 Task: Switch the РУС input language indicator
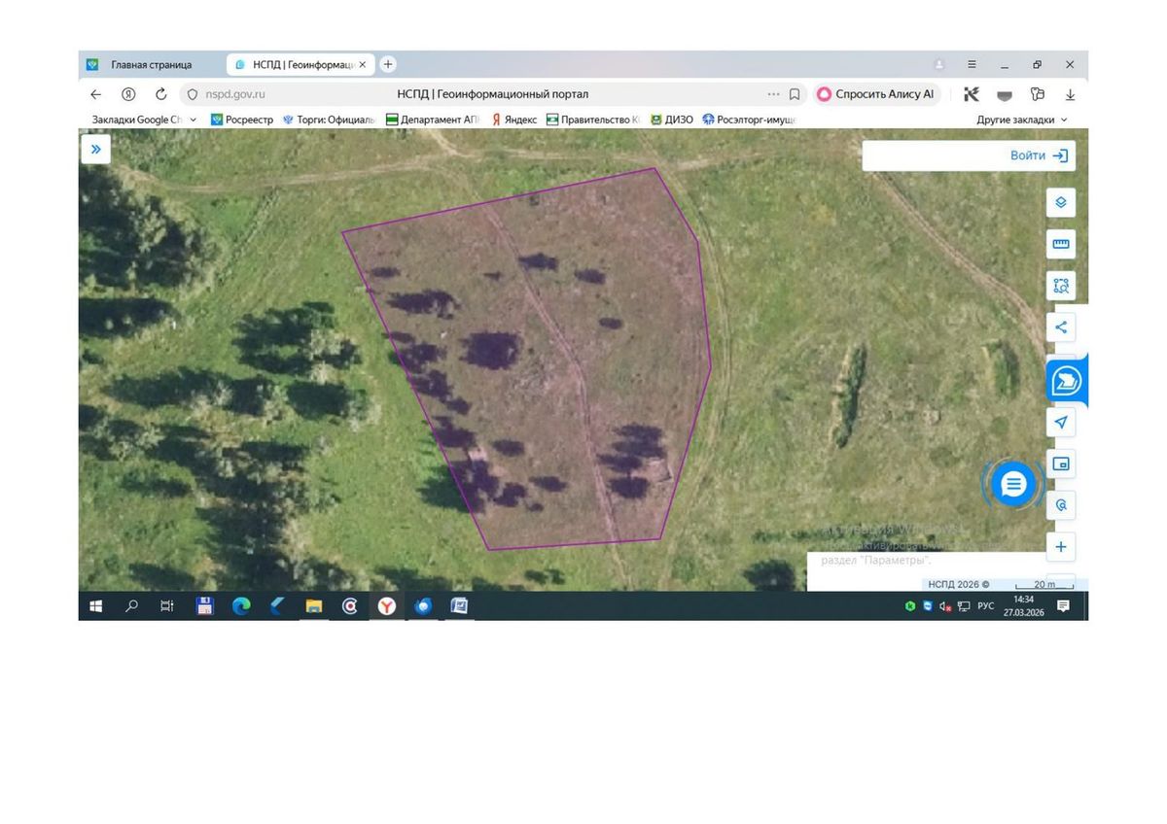pos(986,606)
